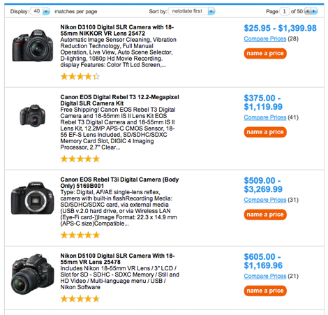328x315 pixels.
Task: Click Compare Prices link for Nikon D3100
Action: (x=265, y=38)
